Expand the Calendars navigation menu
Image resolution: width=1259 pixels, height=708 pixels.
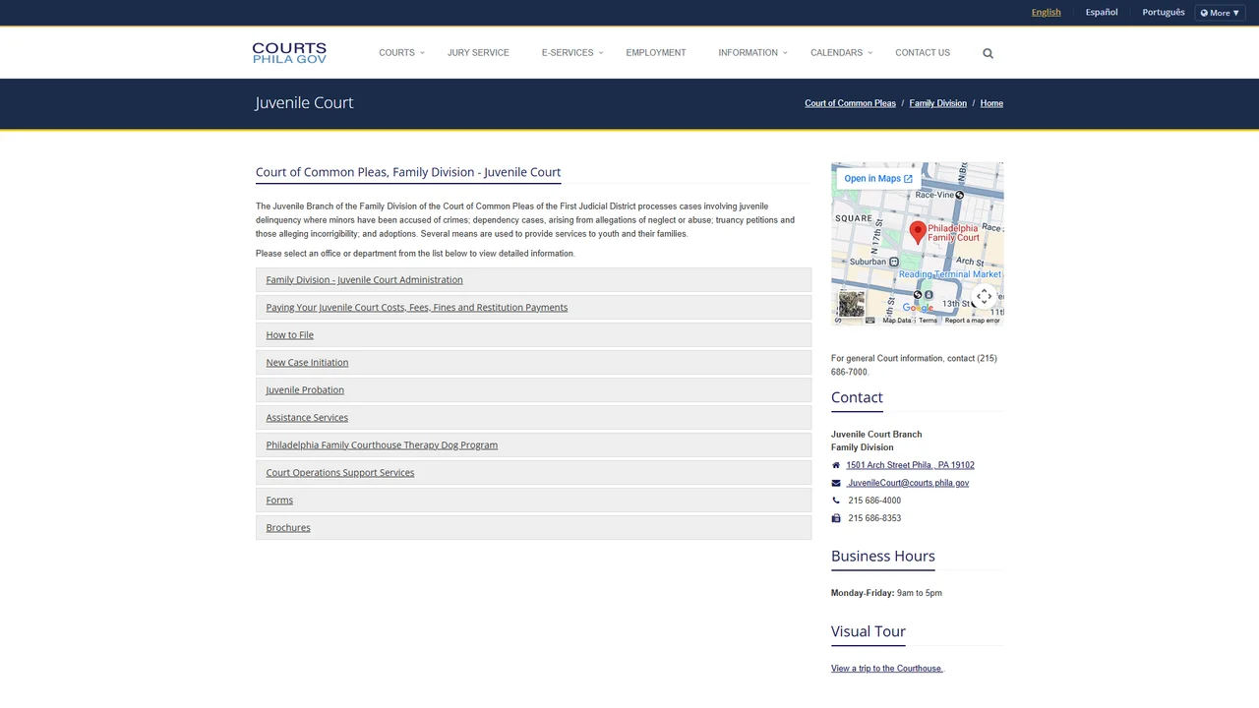click(841, 53)
